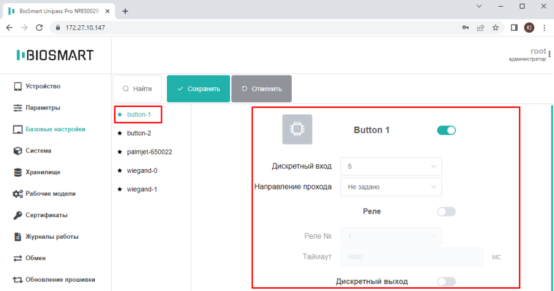Click the chip icon beside Button 1
The width and height of the screenshot is (554, 291).
(297, 129)
